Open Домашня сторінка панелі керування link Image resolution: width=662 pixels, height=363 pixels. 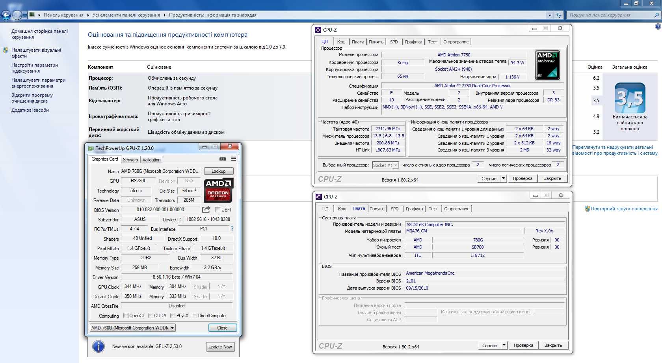click(39, 34)
